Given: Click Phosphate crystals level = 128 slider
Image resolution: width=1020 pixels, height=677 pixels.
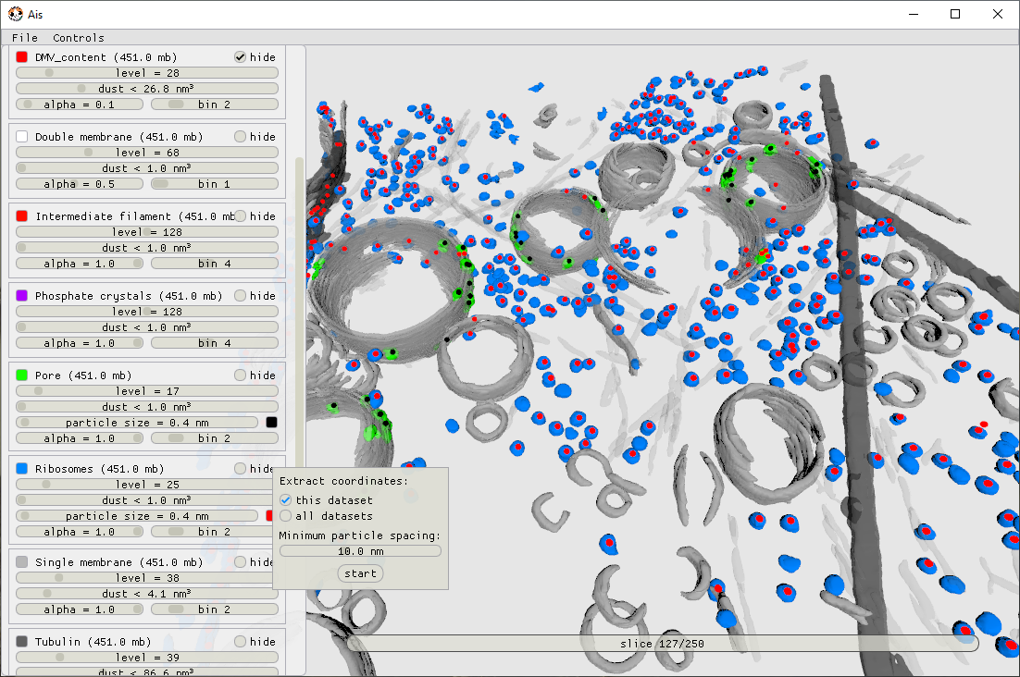Looking at the screenshot, I should 147,311.
